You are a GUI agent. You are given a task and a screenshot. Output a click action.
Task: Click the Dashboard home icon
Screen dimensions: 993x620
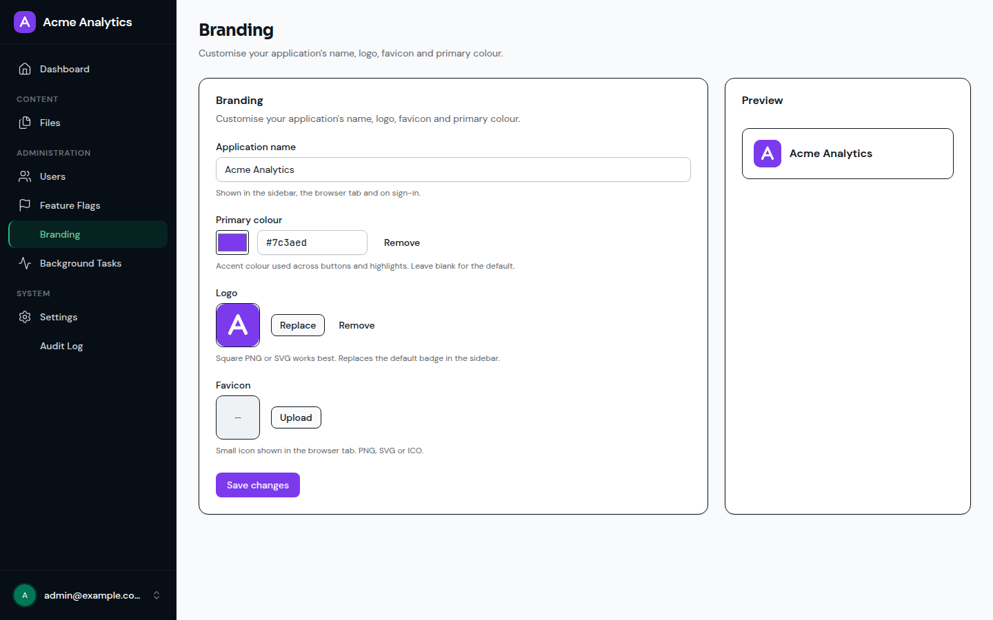point(25,69)
